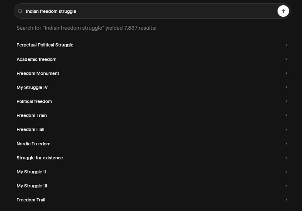Select the Freedom Monument result
This screenshot has width=302, height=211.
point(38,73)
